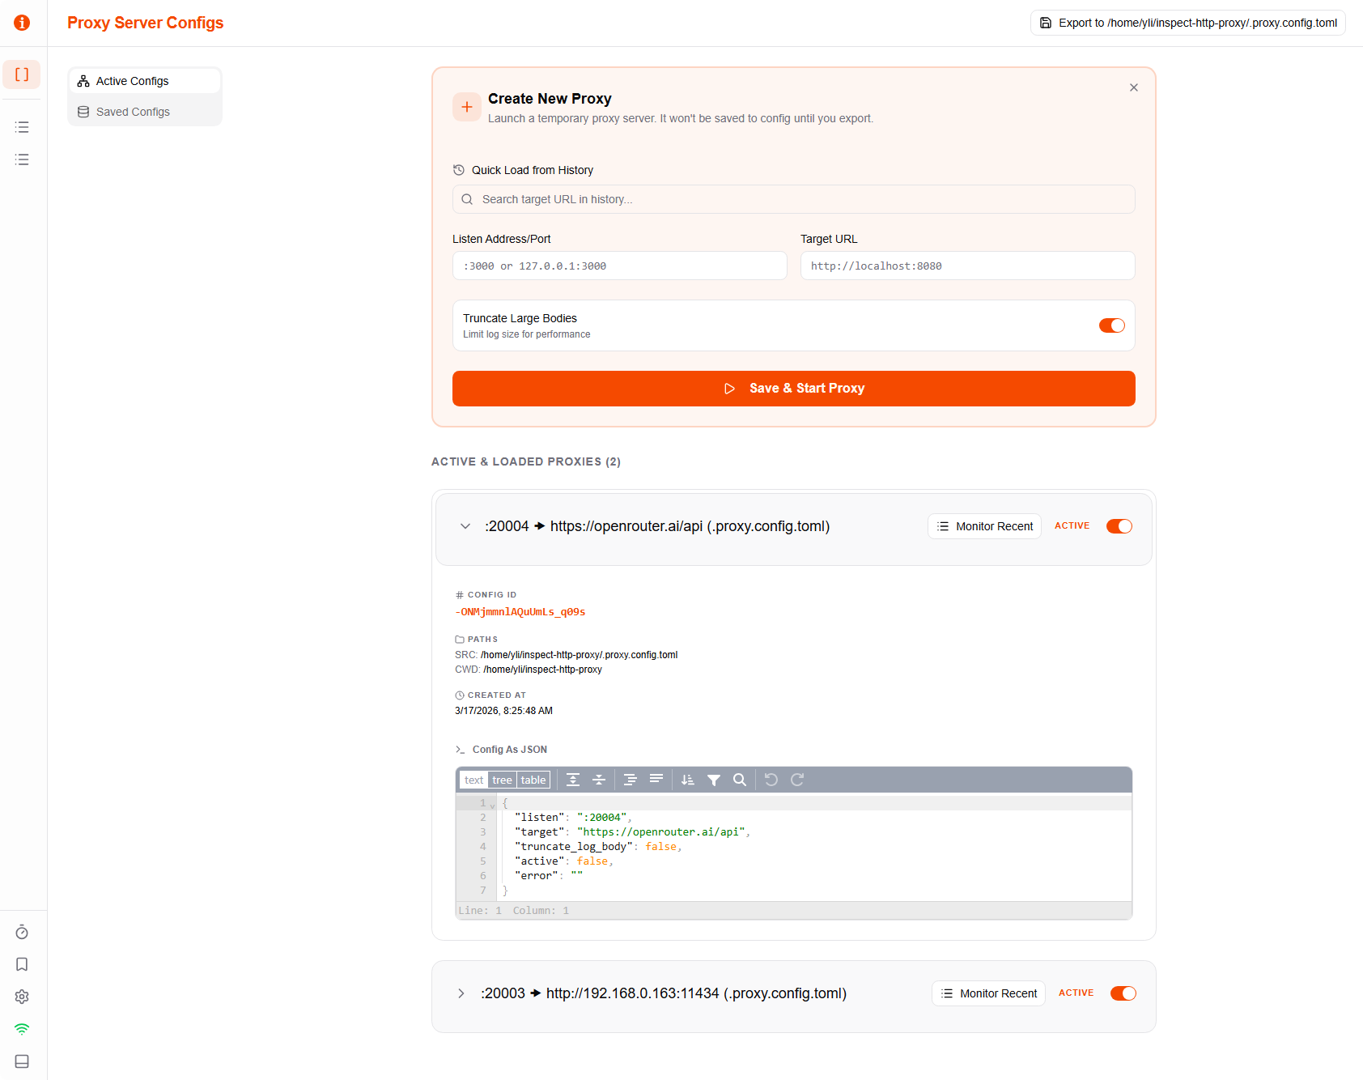
Task: Click "listen": ":20004" JSON line
Action: [573, 818]
